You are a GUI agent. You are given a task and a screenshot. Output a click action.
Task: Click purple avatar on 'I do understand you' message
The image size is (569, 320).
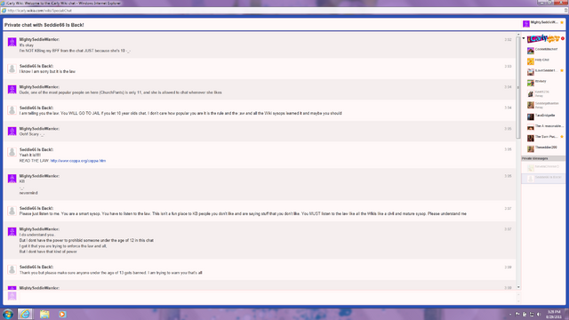[12, 231]
